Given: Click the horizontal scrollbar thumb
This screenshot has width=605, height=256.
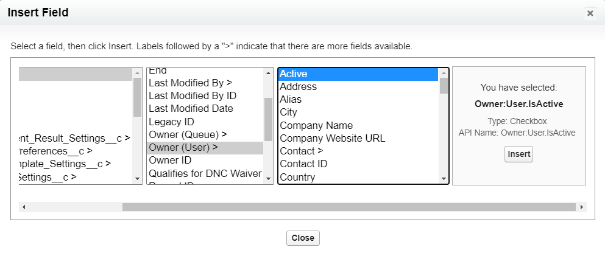Looking at the screenshot, I should pos(348,207).
